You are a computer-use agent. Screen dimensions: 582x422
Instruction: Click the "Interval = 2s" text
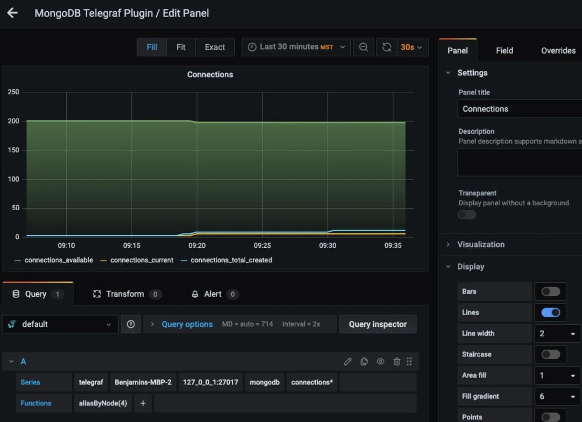click(301, 324)
